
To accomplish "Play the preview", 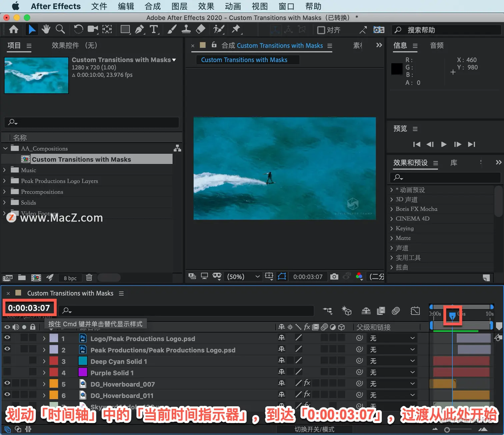I will tap(444, 144).
